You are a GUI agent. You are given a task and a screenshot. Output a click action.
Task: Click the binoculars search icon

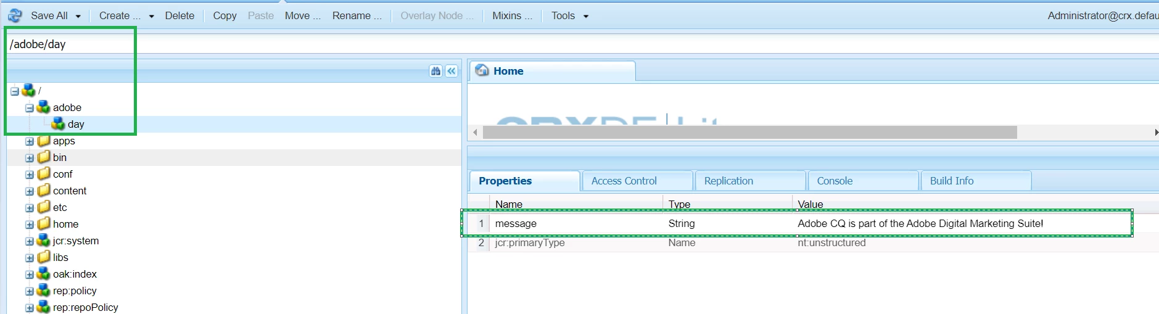(x=436, y=71)
